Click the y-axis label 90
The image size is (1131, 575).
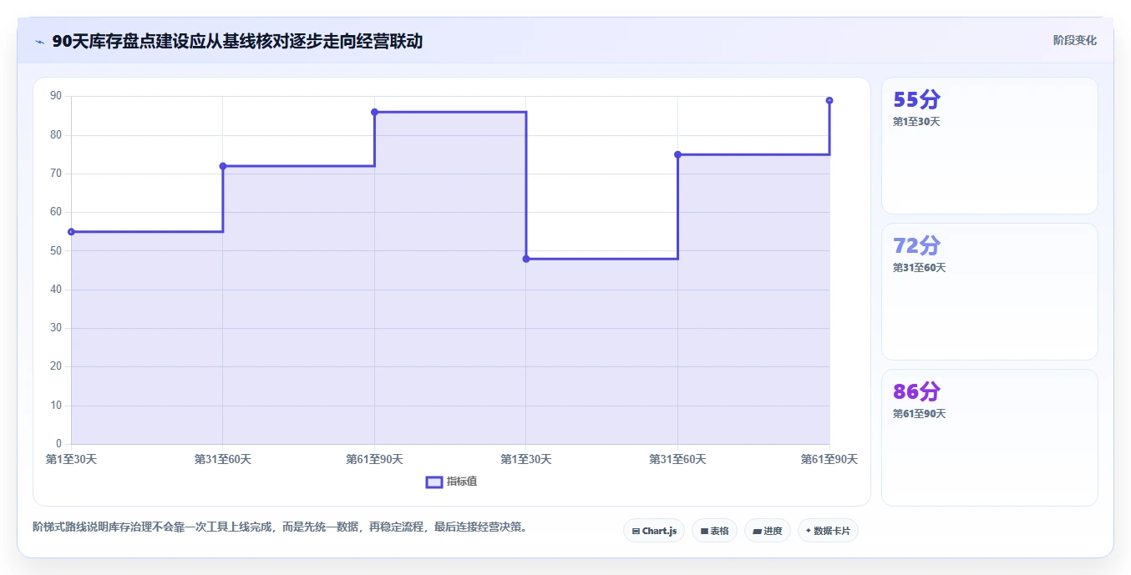coord(56,96)
